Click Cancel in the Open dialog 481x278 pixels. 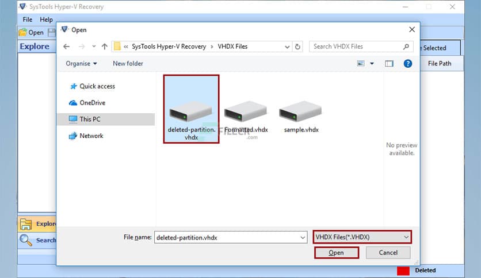(x=388, y=253)
